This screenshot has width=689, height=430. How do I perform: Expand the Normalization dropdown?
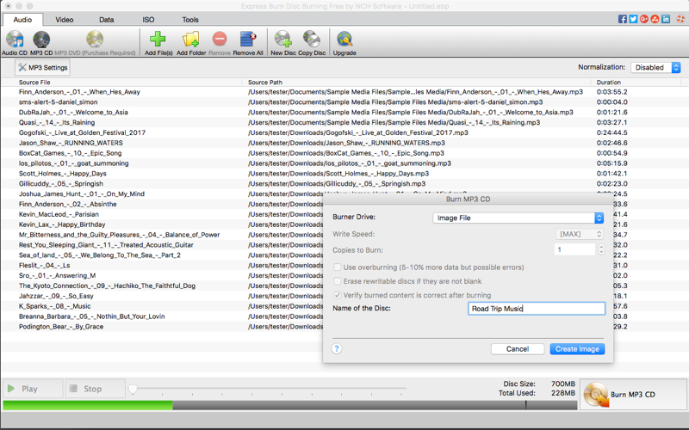tap(655, 67)
